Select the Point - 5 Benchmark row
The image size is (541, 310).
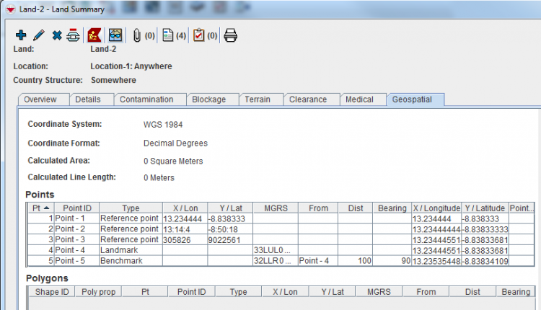tap(130, 260)
